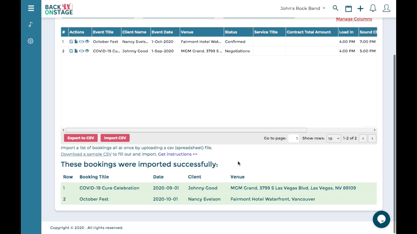417x234 pixels.
Task: Click the 7:00 PM sound check cell
Action: point(367,42)
